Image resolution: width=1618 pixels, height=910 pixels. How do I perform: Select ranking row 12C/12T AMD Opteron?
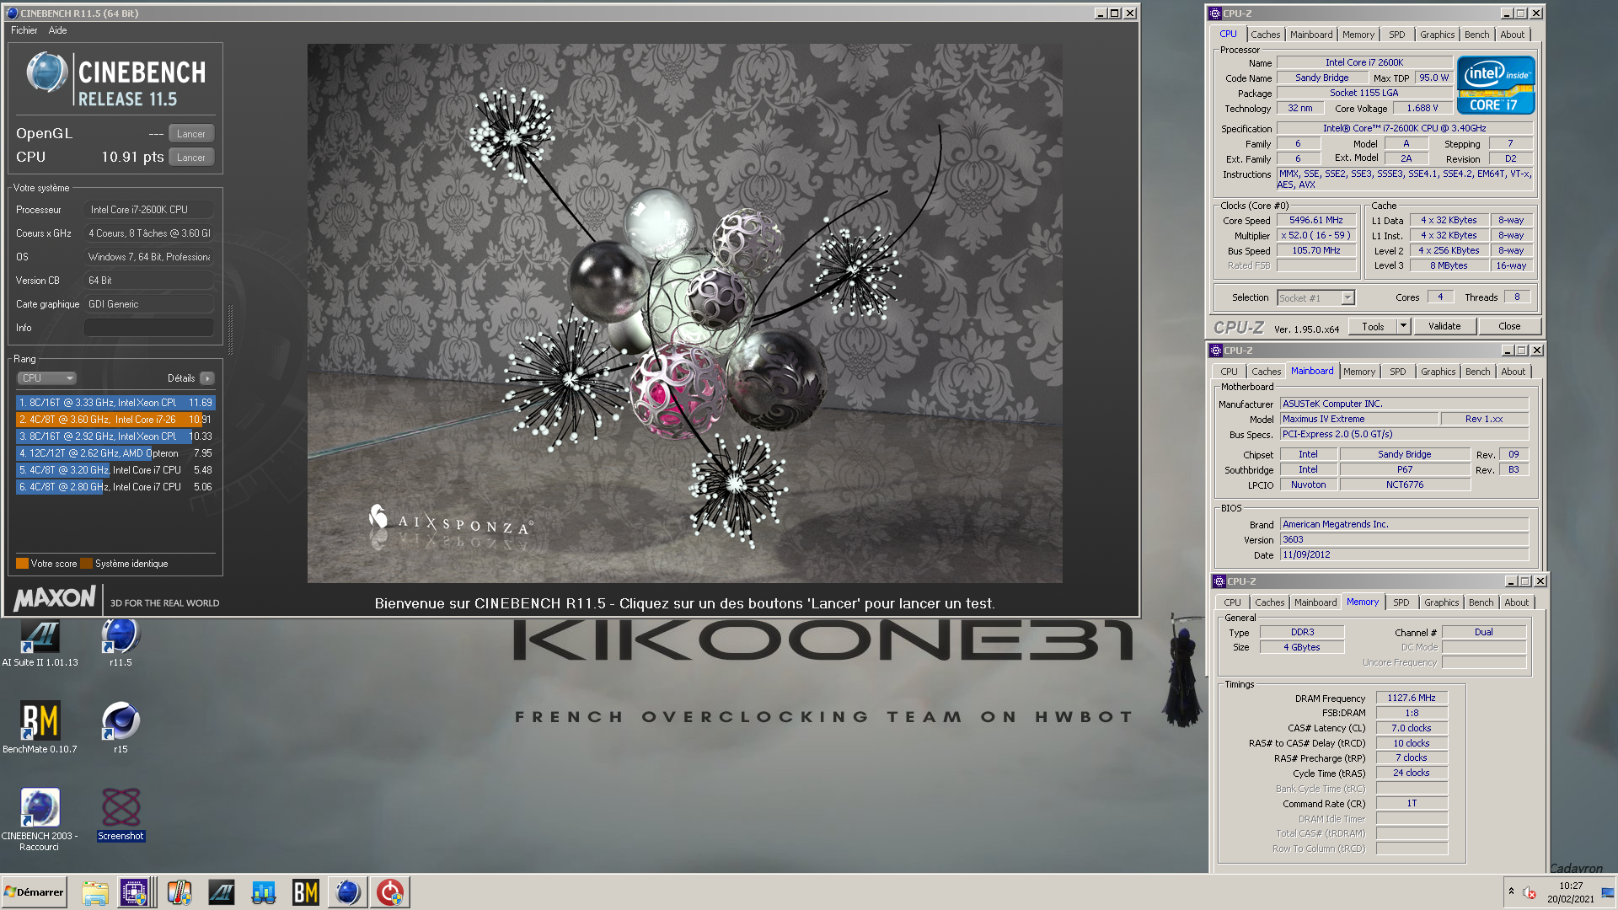coord(115,453)
